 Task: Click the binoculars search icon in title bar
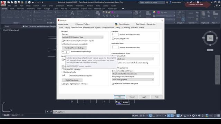[x=167, y=2]
